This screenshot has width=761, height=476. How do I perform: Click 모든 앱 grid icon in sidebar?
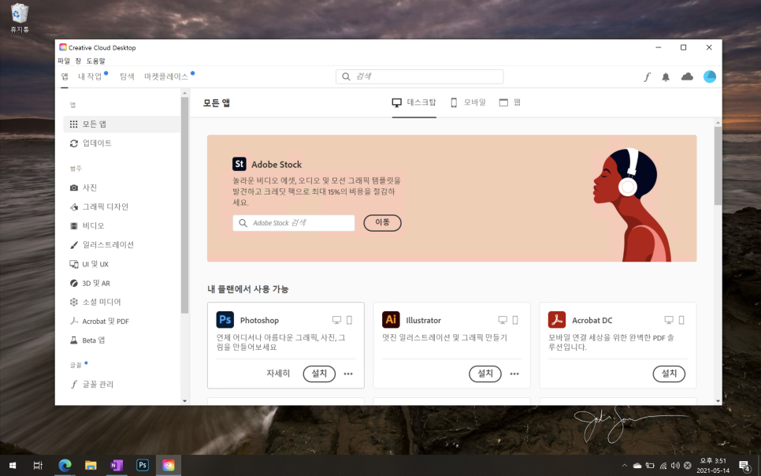pyautogui.click(x=74, y=125)
